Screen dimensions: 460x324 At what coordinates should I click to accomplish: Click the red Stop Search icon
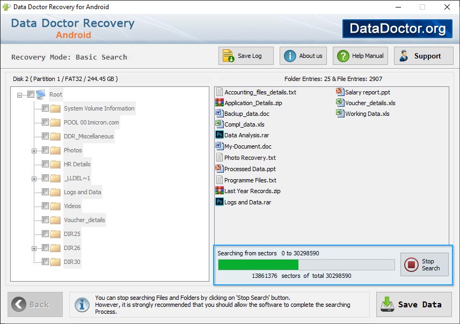(x=411, y=264)
